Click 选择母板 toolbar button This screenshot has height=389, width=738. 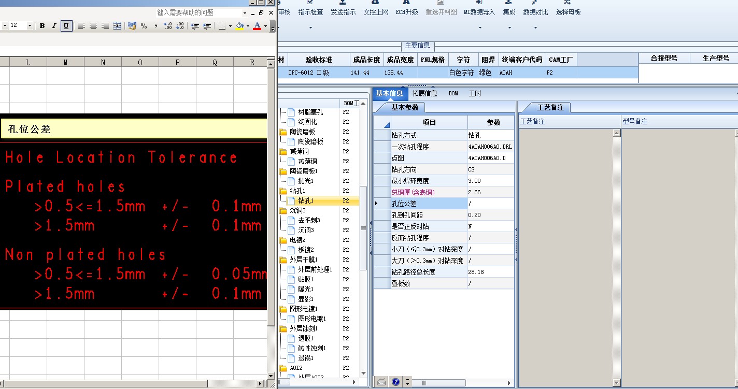pyautogui.click(x=568, y=12)
